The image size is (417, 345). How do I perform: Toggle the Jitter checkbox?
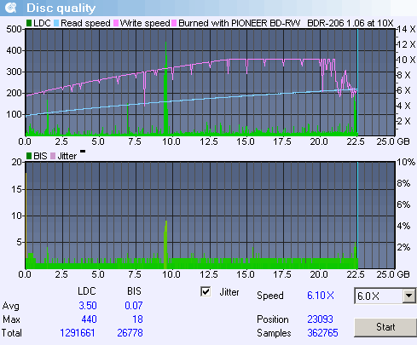pyautogui.click(x=206, y=291)
